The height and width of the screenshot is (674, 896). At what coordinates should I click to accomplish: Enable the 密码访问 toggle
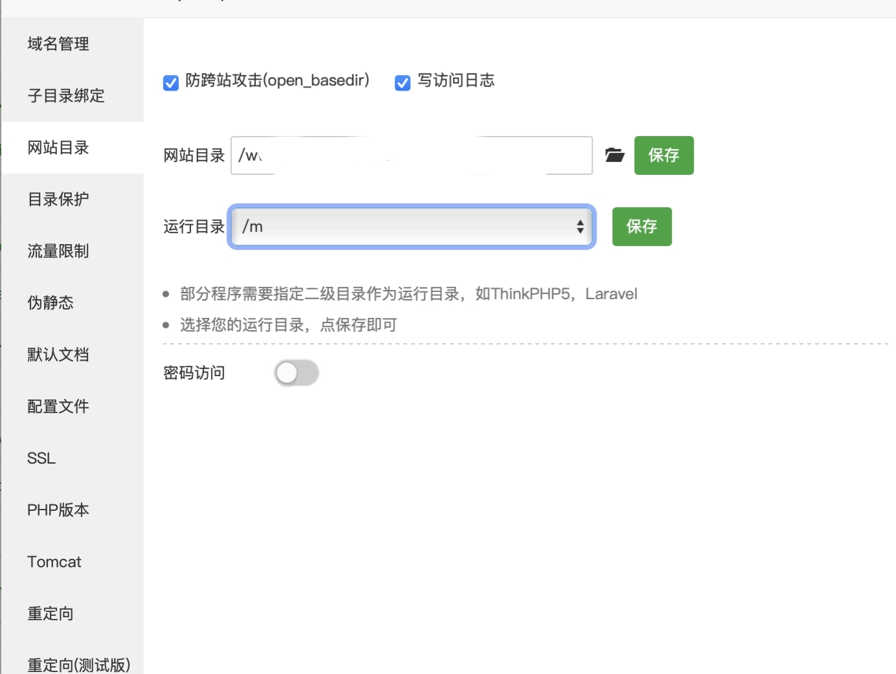(296, 373)
